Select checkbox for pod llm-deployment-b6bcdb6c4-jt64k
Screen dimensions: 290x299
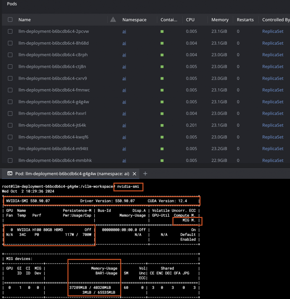10,125
